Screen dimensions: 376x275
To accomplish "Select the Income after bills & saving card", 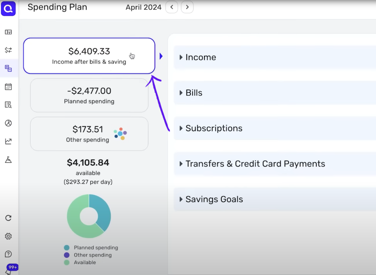I will pyautogui.click(x=89, y=55).
